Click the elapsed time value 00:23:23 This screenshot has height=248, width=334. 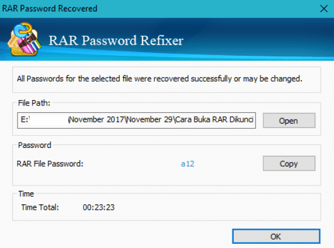[x=98, y=207]
